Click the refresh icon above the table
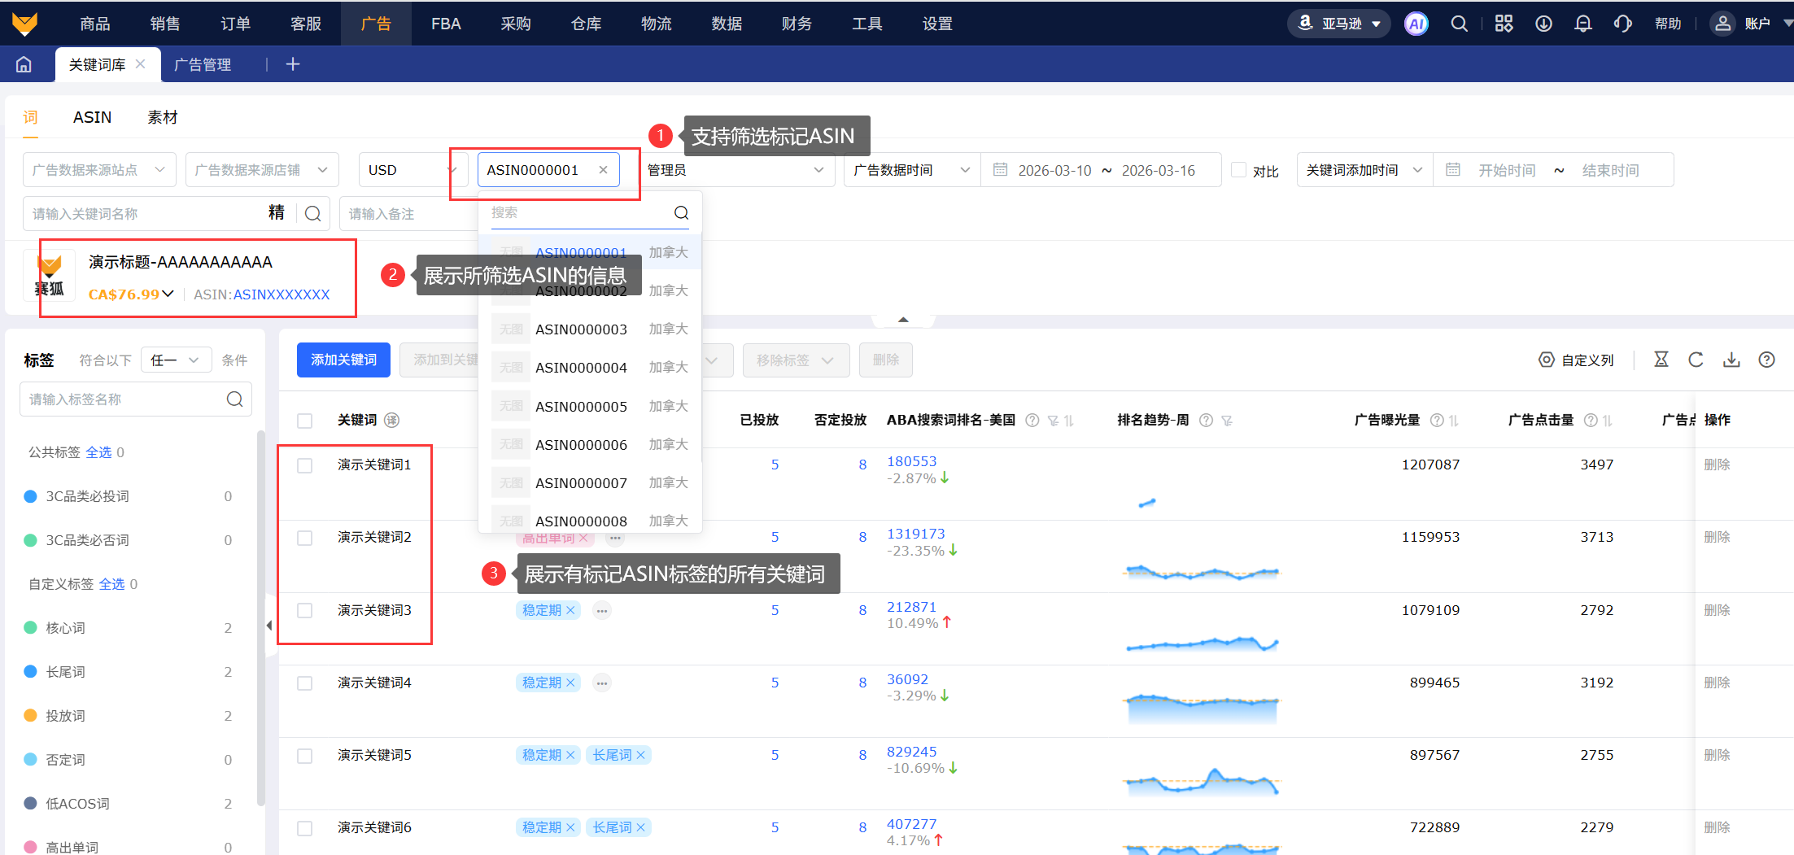The image size is (1794, 855). tap(1696, 360)
